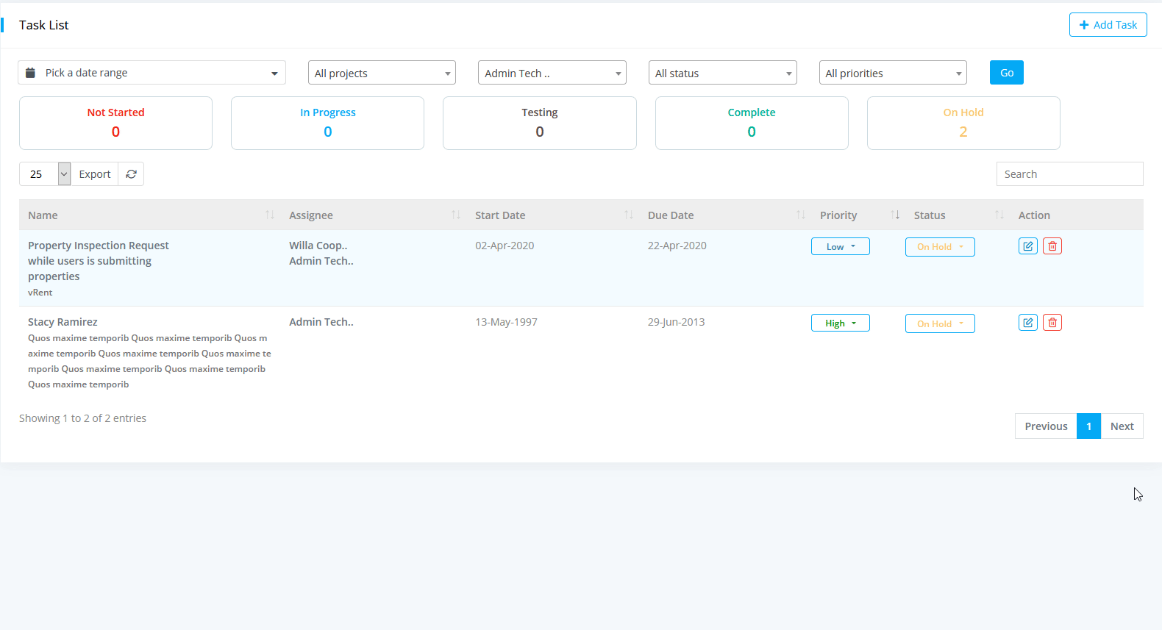Open the All priorities dropdown
This screenshot has height=630, width=1162.
coord(892,73)
